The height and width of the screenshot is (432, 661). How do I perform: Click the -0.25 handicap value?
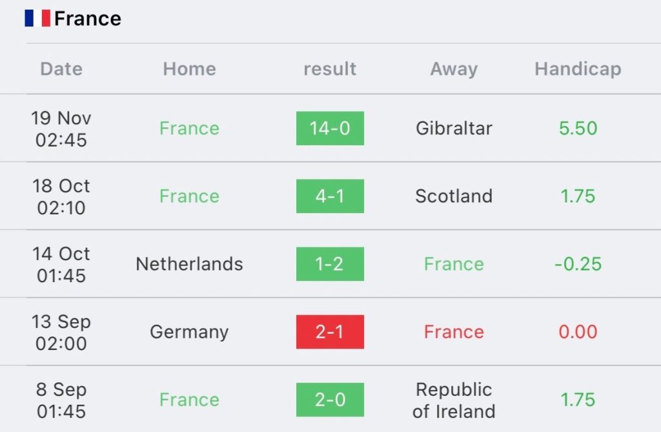click(578, 264)
